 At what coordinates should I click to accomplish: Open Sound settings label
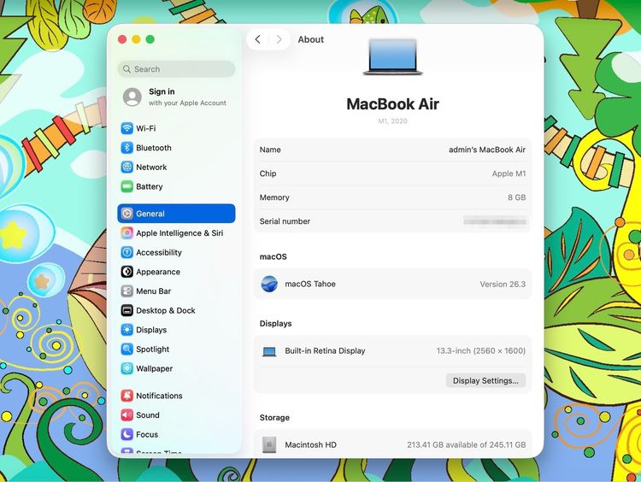tap(148, 415)
